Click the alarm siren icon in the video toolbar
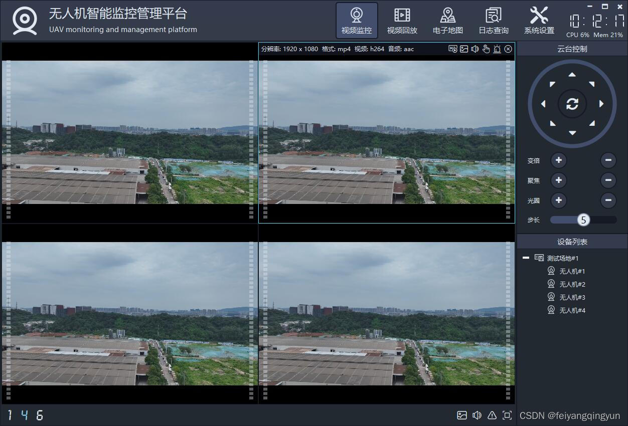The width and height of the screenshot is (628, 426). tap(497, 49)
